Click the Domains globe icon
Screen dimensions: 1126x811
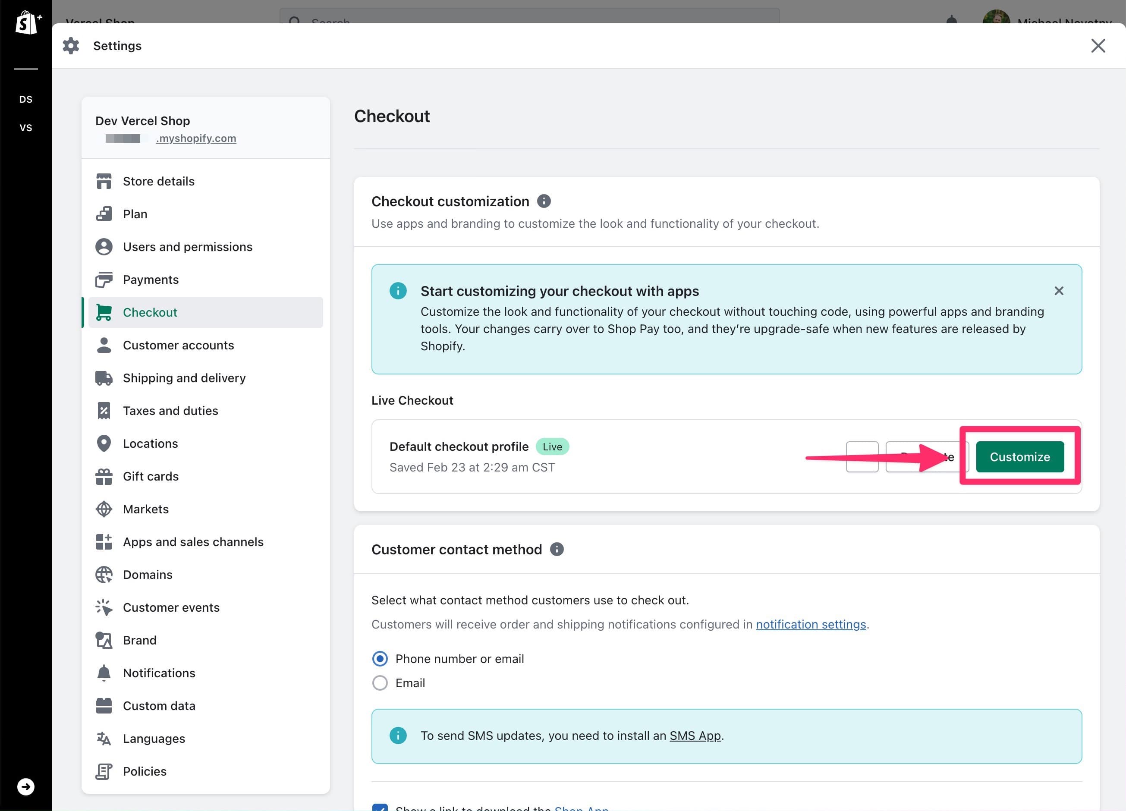tap(104, 574)
